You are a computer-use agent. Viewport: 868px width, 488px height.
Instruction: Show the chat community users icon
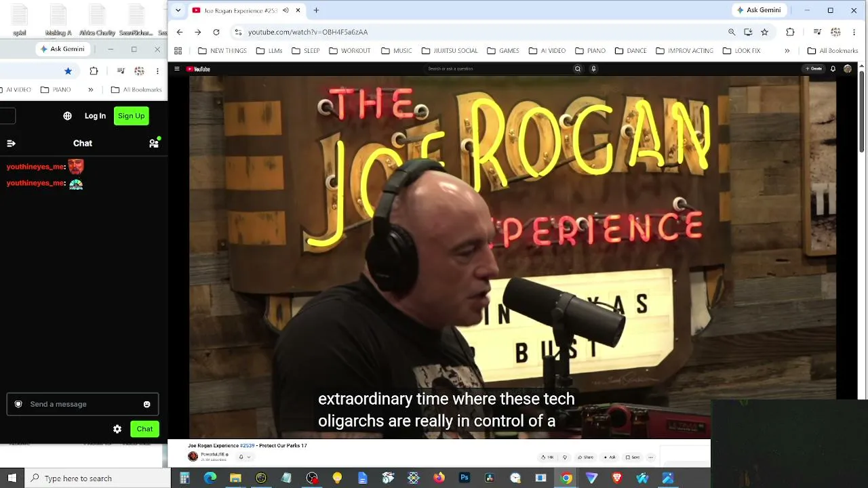[x=154, y=143]
